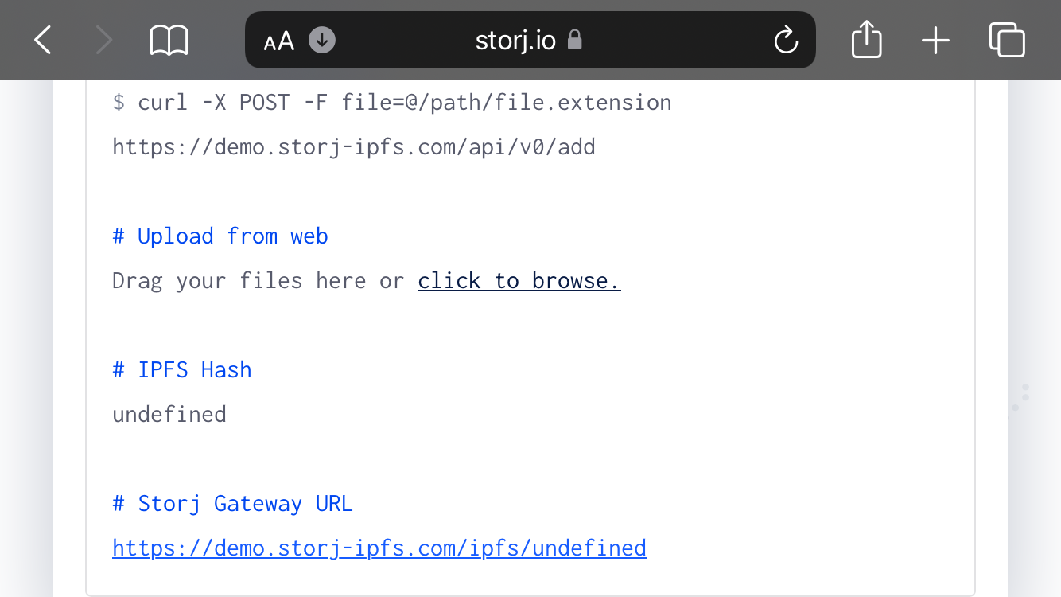Reload the current page
Image resolution: width=1061 pixels, height=597 pixels.
click(x=786, y=40)
